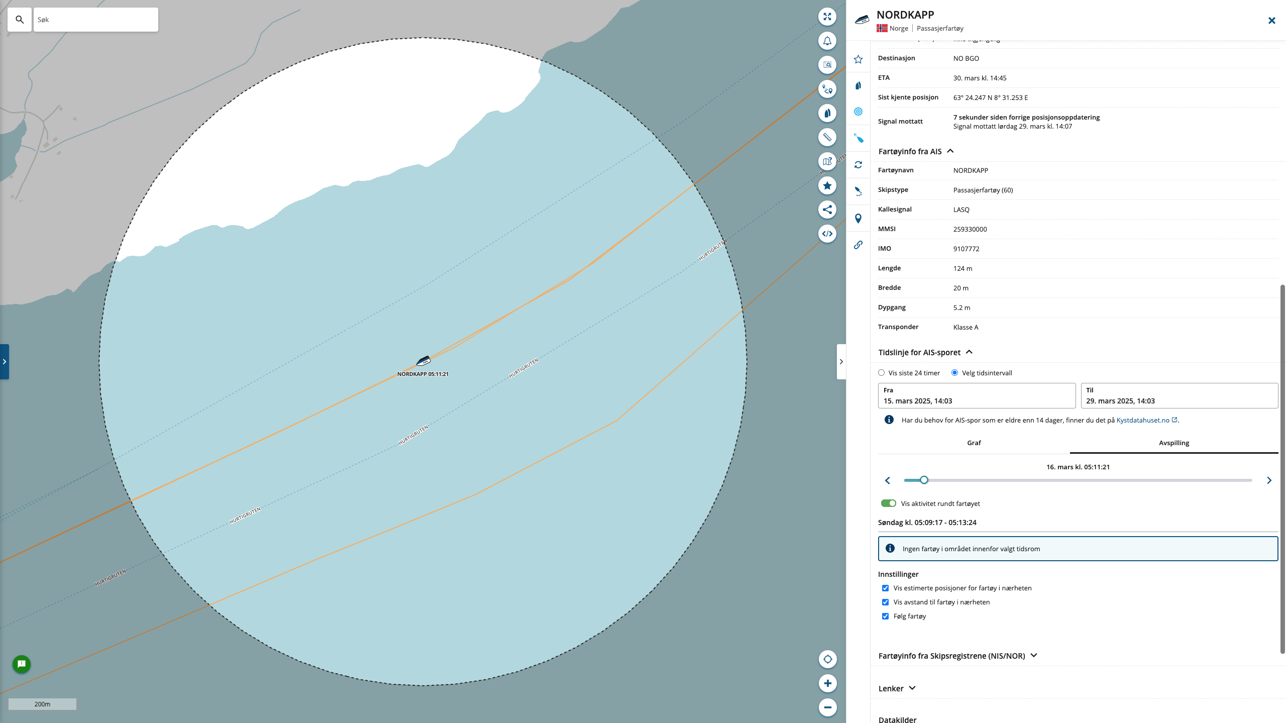Open the embed code icon

(827, 234)
